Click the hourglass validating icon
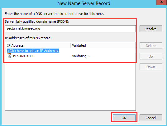This screenshot has height=126, width=167. pos(9,56)
